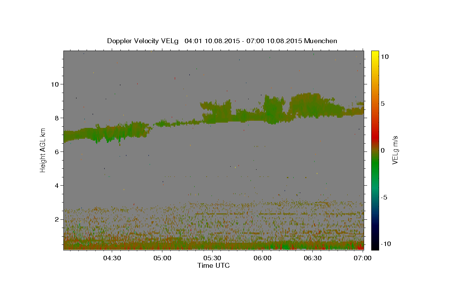The height and width of the screenshot is (300, 450).
Task: Click the 05:00 time tick label
Action: (162, 258)
